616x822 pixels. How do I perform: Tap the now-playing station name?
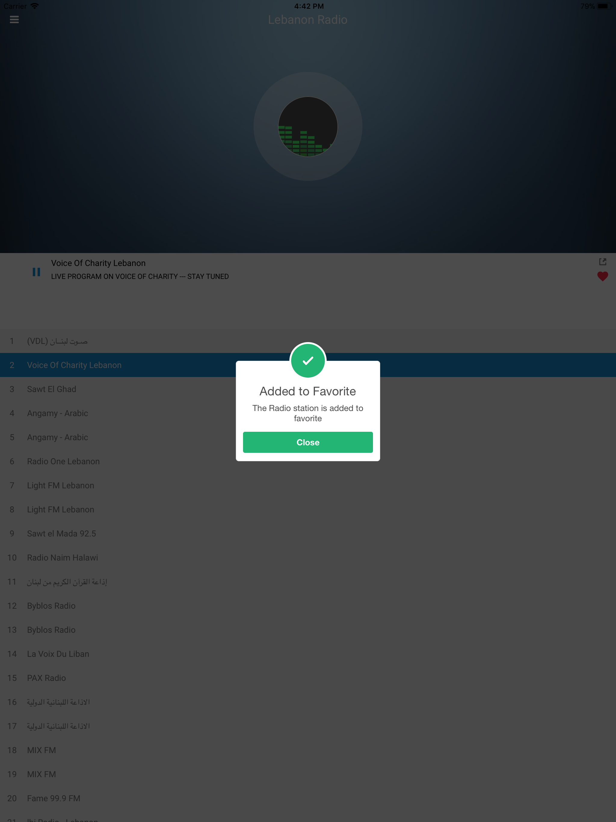click(x=98, y=263)
